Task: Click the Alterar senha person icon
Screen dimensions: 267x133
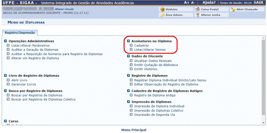Action: point(198,15)
